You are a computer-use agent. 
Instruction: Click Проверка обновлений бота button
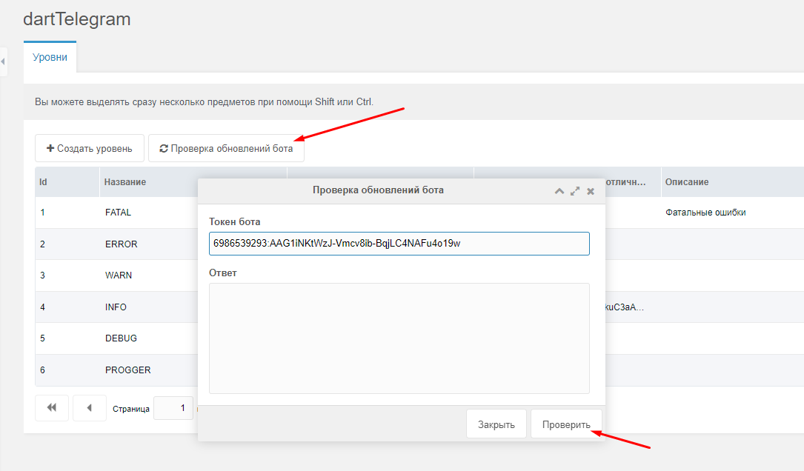pyautogui.click(x=226, y=148)
